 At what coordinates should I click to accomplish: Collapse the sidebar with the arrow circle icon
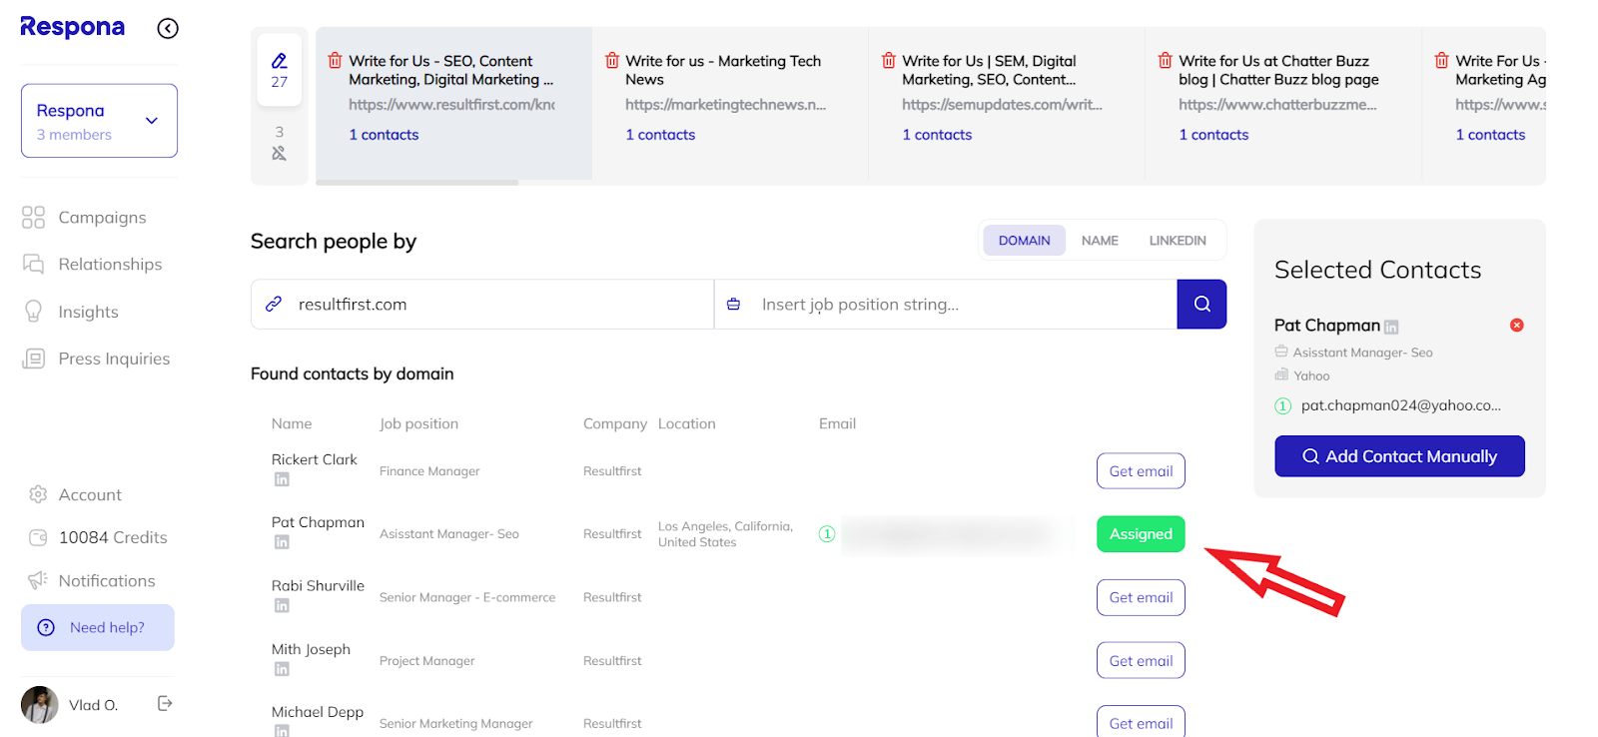click(x=168, y=29)
